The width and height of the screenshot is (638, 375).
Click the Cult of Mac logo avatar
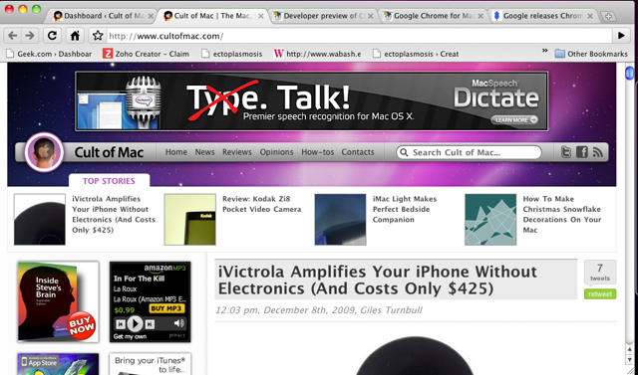point(44,152)
